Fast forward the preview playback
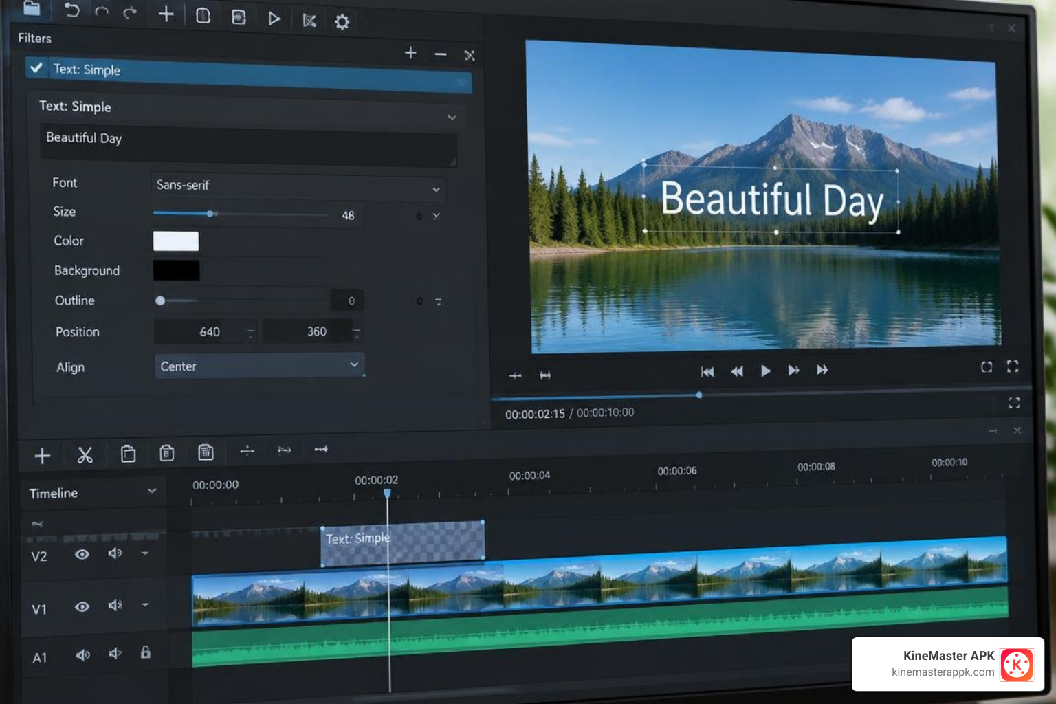Viewport: 1056px width, 704px height. coord(794,371)
